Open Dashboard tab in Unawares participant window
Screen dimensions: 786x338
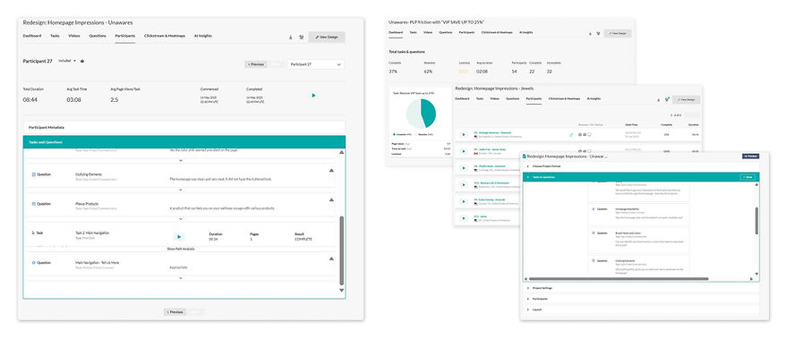click(32, 36)
